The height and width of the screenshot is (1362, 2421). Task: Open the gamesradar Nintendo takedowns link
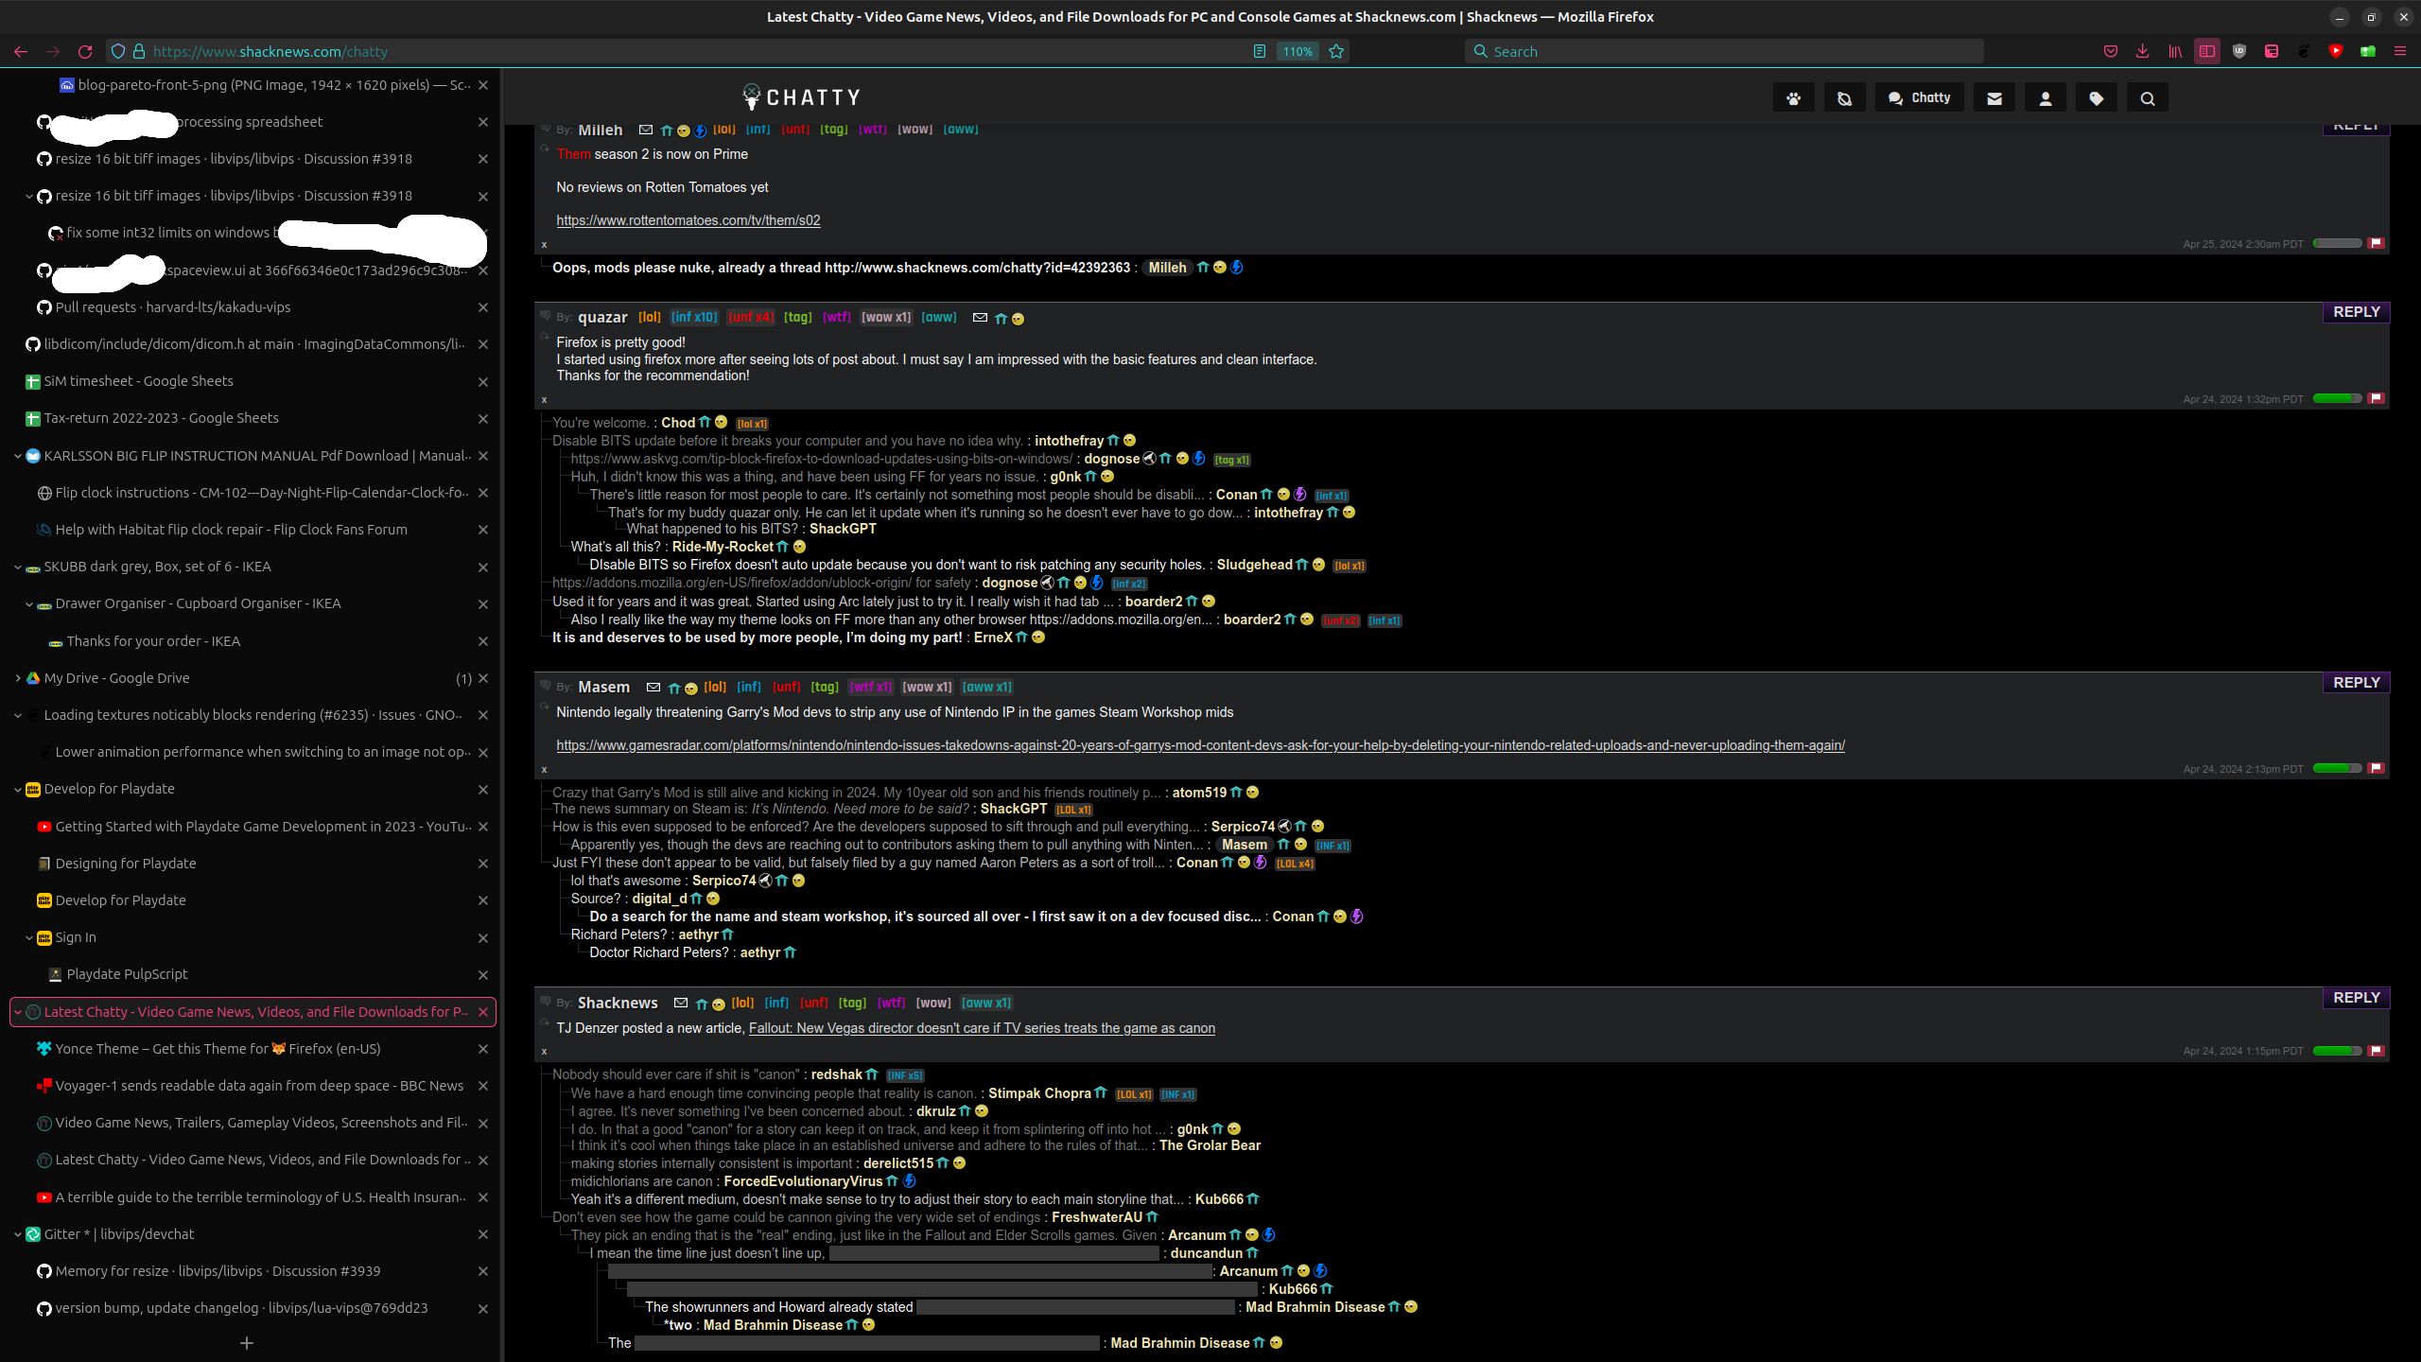1200,745
